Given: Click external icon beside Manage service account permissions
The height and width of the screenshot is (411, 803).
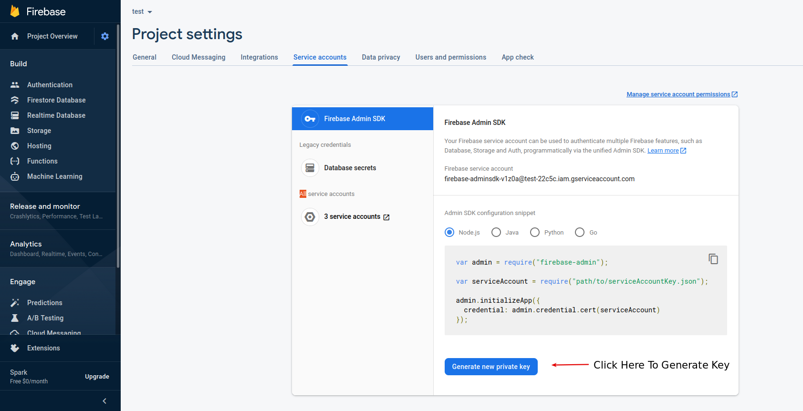Looking at the screenshot, I should [735, 94].
